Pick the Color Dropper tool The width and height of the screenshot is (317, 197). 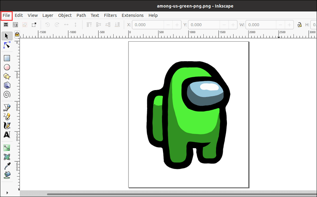7,166
